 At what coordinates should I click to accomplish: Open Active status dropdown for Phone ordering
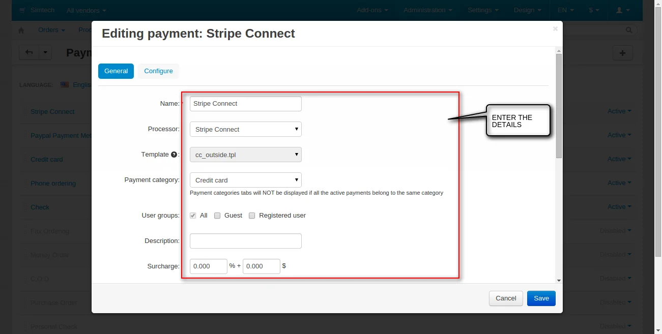[x=619, y=183]
